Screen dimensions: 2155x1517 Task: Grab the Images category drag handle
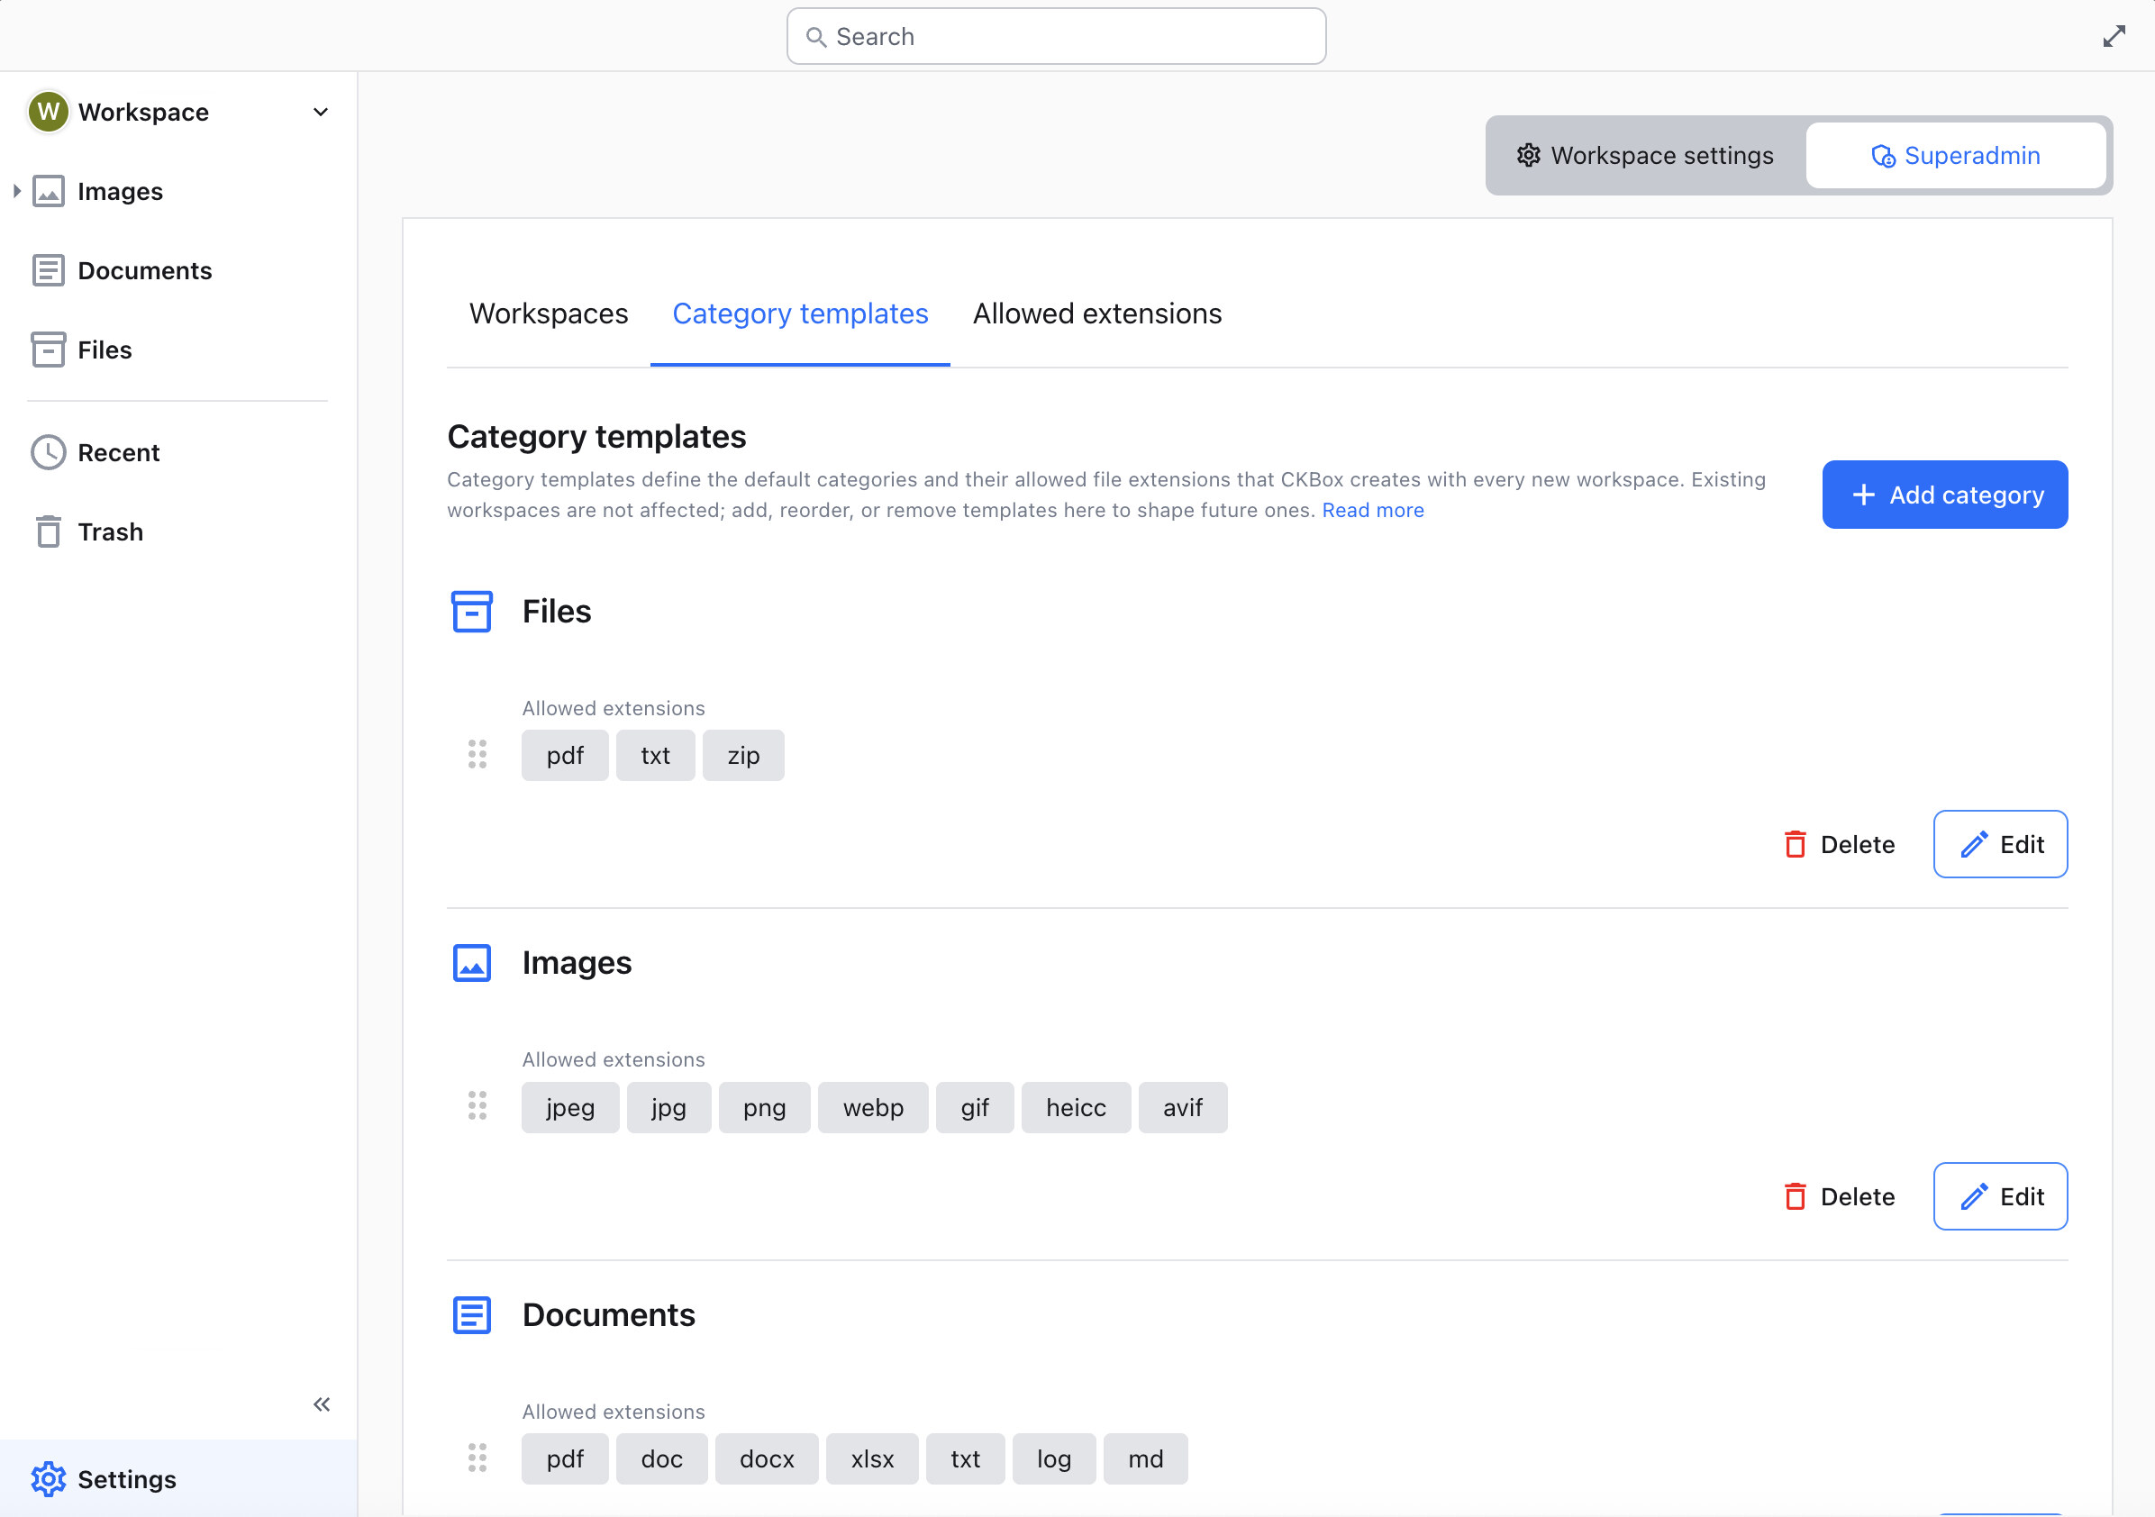[x=477, y=1106]
